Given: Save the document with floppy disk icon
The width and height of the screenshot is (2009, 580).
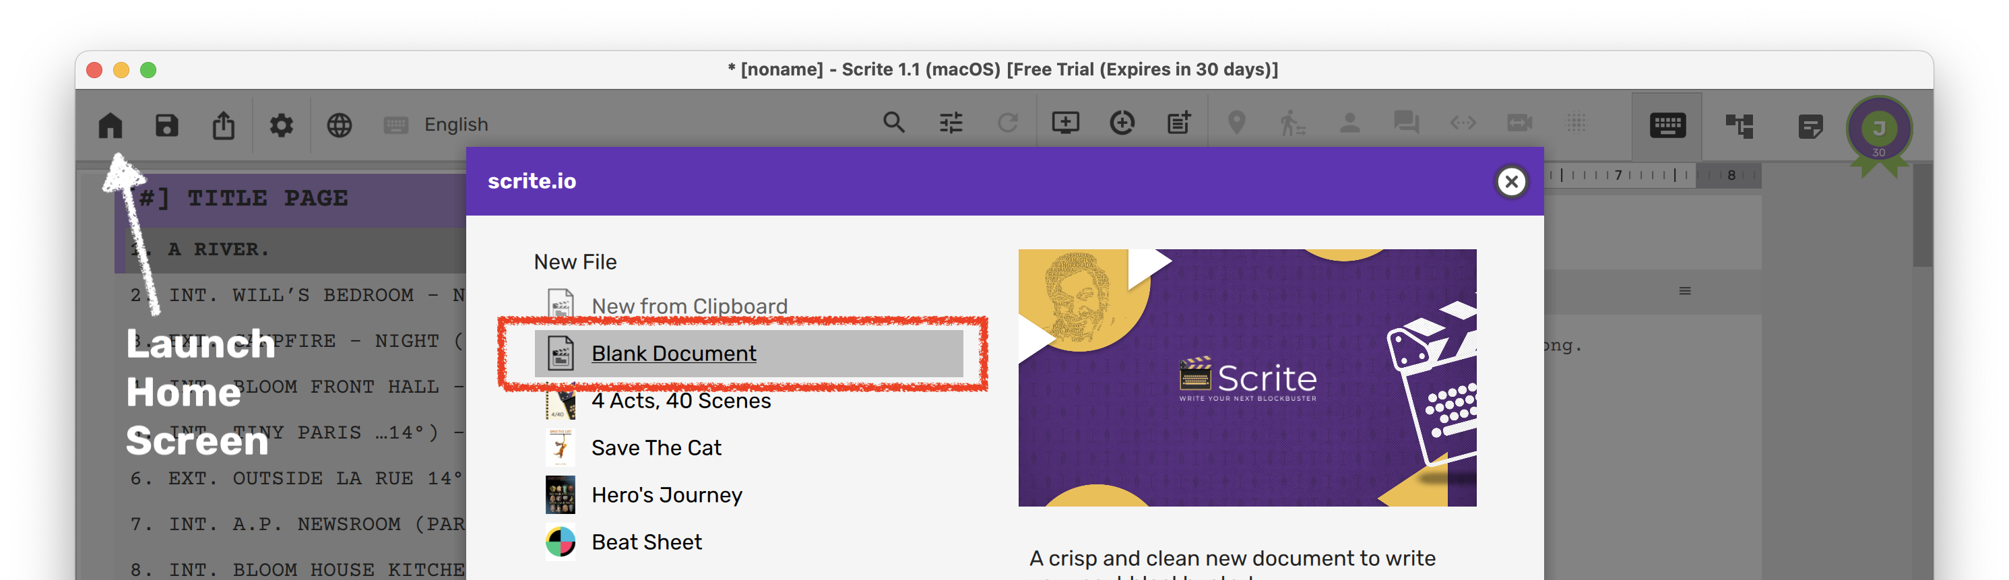Looking at the screenshot, I should pyautogui.click(x=167, y=125).
